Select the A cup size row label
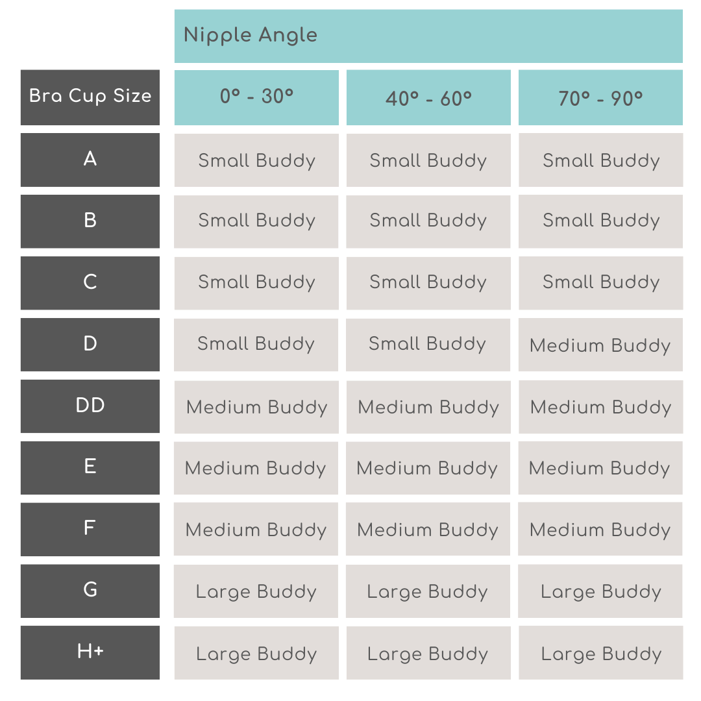The height and width of the screenshot is (701, 701). coord(90,160)
